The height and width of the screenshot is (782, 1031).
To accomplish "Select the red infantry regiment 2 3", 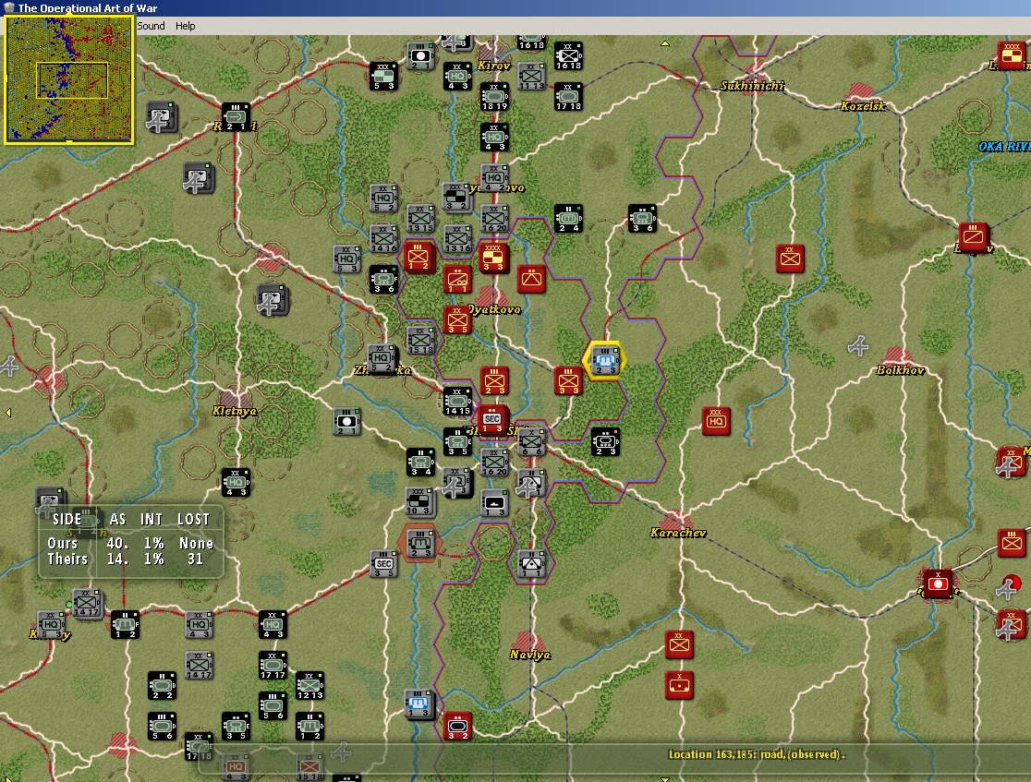I will coord(494,380).
